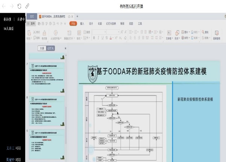Open a new document tab with plus
This screenshot has height=162, width=226.
coord(77,17)
